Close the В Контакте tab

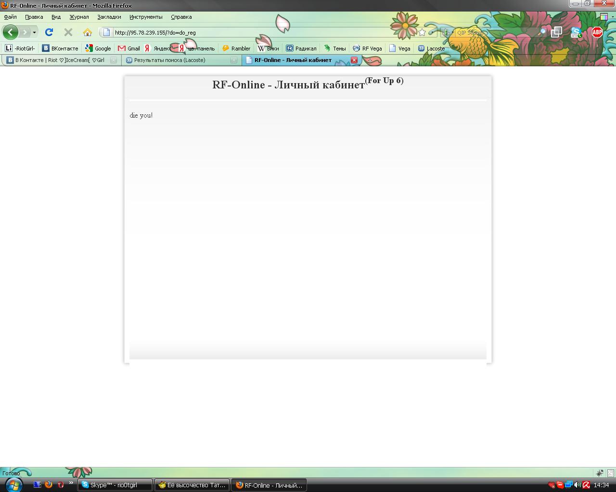point(114,60)
